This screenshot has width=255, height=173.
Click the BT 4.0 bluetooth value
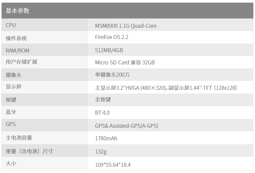coord(102,113)
